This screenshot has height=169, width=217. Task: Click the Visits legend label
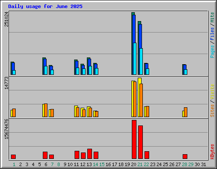pos(212,92)
